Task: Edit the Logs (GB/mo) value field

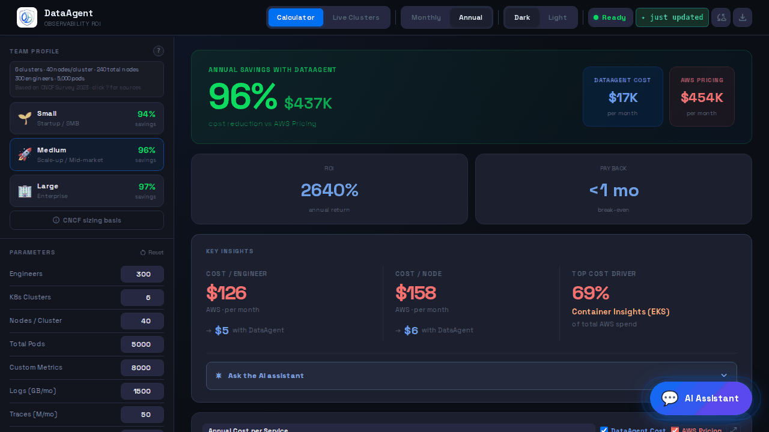Action: pos(142,391)
